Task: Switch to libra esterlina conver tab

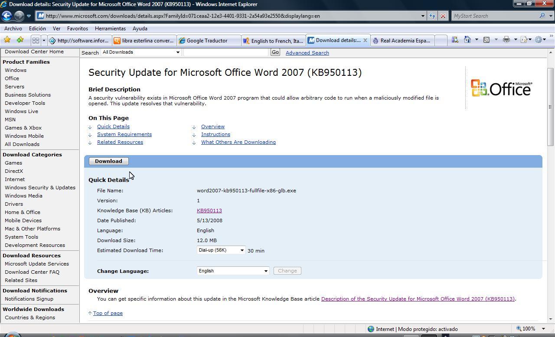Action: pyautogui.click(x=144, y=41)
